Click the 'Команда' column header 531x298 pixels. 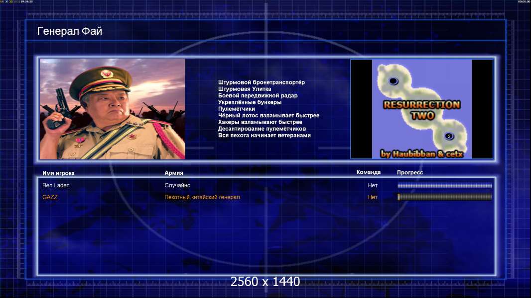[369, 172]
